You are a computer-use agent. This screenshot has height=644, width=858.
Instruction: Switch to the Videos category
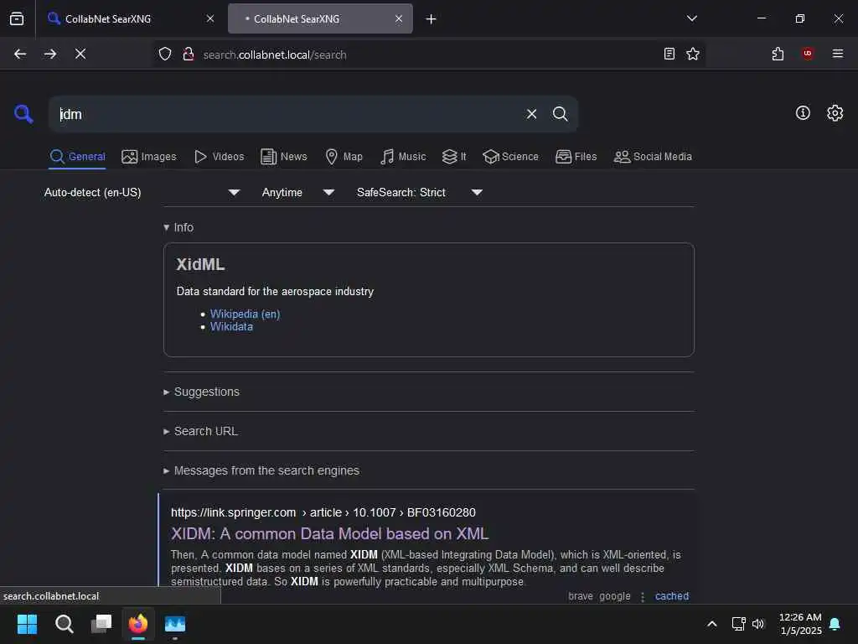[219, 157]
